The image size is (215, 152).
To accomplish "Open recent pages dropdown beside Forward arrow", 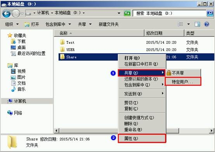I will coord(22,14).
